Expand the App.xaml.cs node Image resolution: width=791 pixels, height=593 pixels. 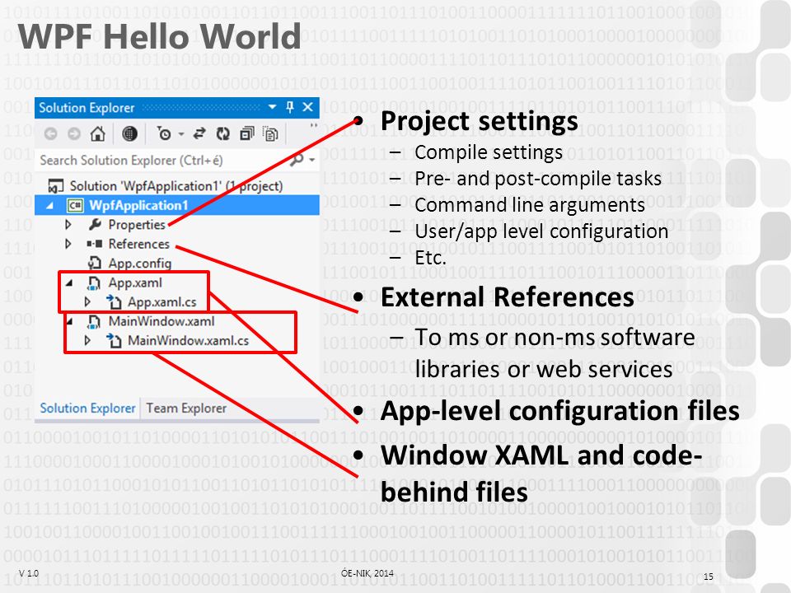coord(88,302)
